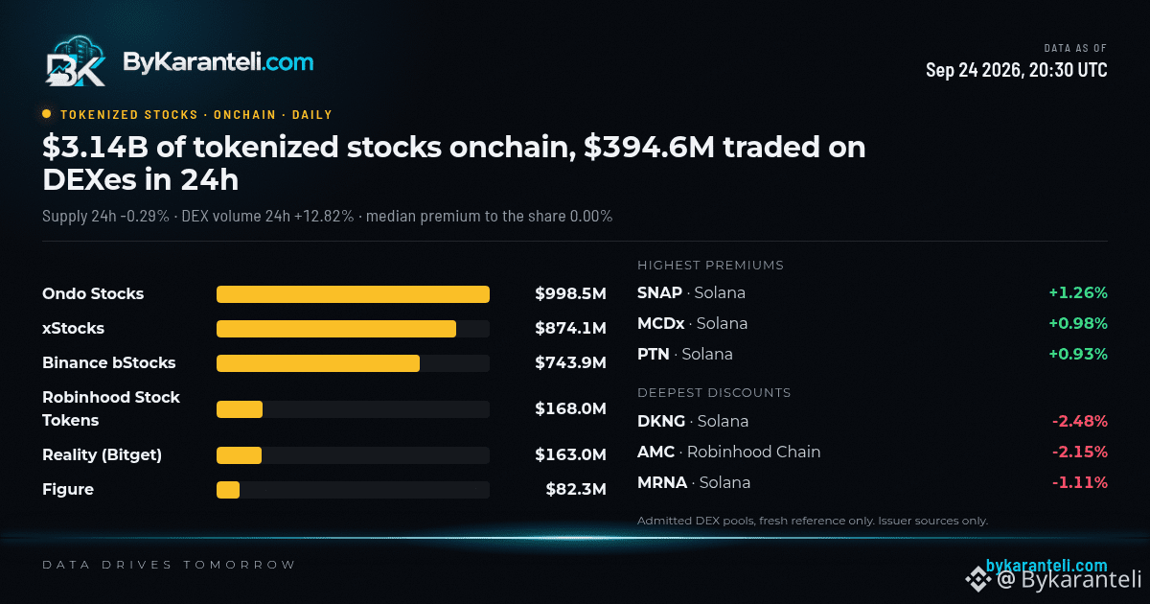The image size is (1150, 604).
Task: Click the DKNG -2.48% discount
Action: tap(1079, 421)
